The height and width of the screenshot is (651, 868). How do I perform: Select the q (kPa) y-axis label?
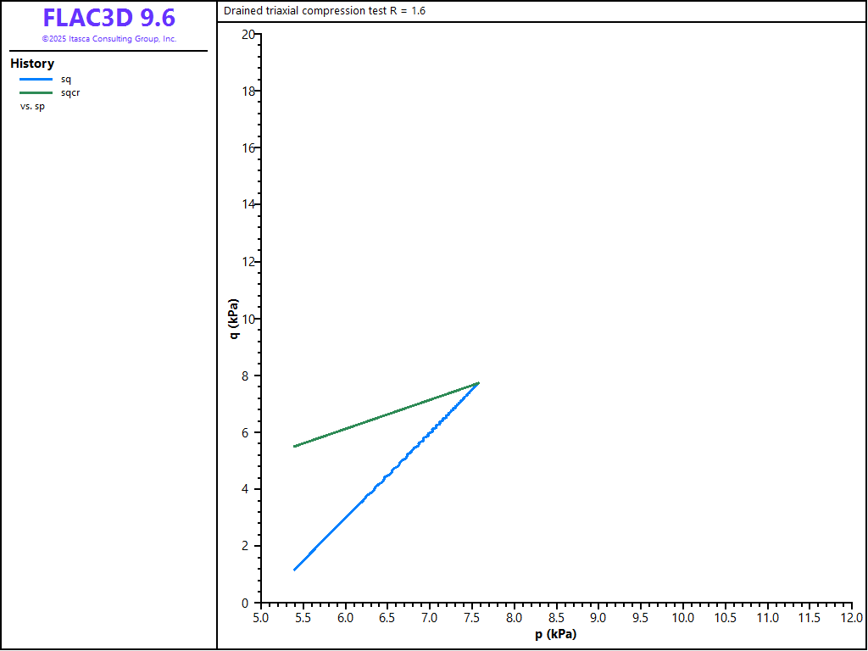coord(233,319)
